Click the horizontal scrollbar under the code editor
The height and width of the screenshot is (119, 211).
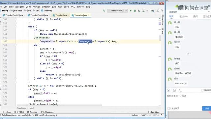59,105
